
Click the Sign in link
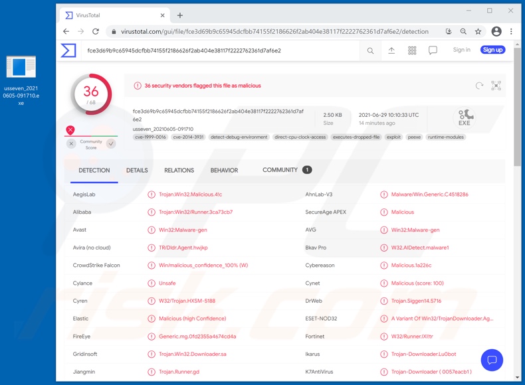[x=461, y=50]
